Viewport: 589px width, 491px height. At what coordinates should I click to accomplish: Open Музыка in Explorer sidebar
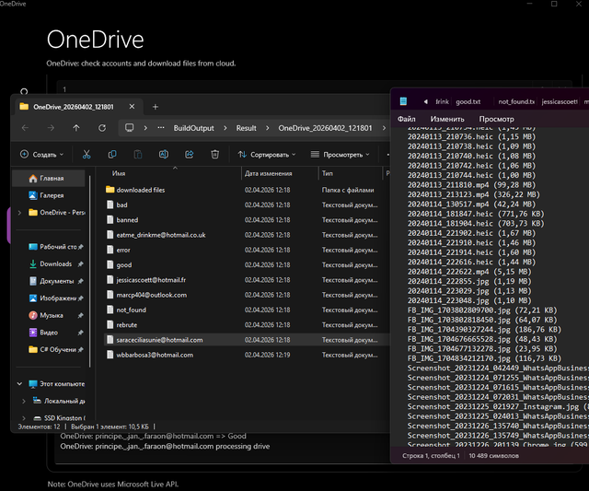pos(52,315)
